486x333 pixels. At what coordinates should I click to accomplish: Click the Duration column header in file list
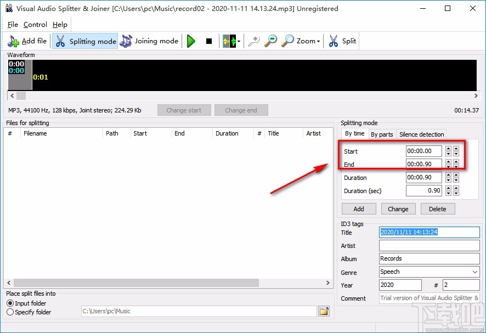pos(233,133)
